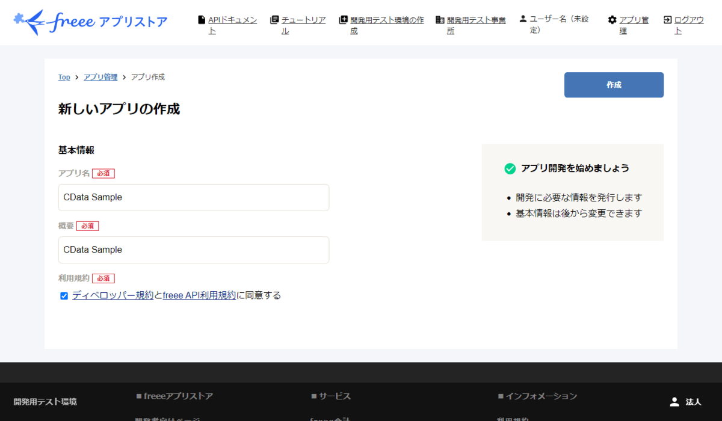Viewport: 722px width, 421px height.
Task: Open the ディベロッパー規約 link
Action: pos(113,295)
